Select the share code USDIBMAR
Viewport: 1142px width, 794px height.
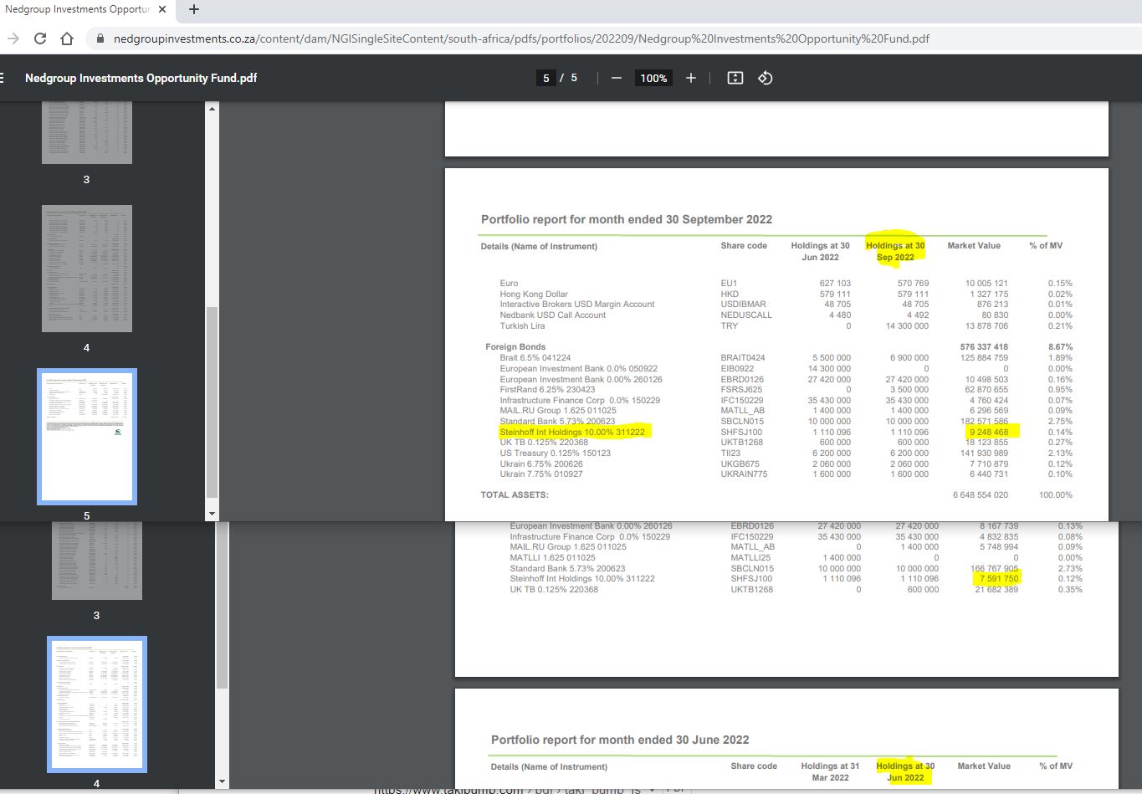[743, 305]
